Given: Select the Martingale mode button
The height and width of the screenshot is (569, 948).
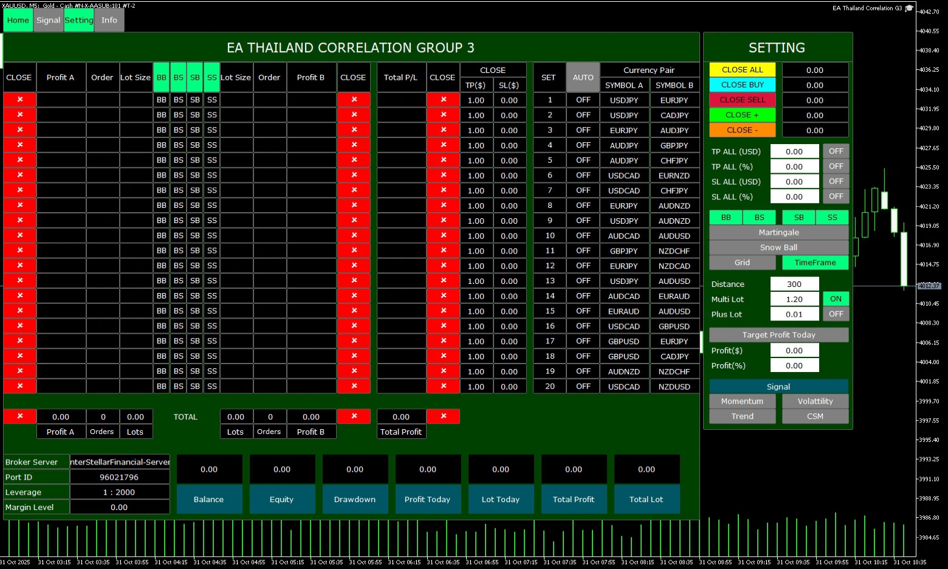Looking at the screenshot, I should (x=778, y=232).
